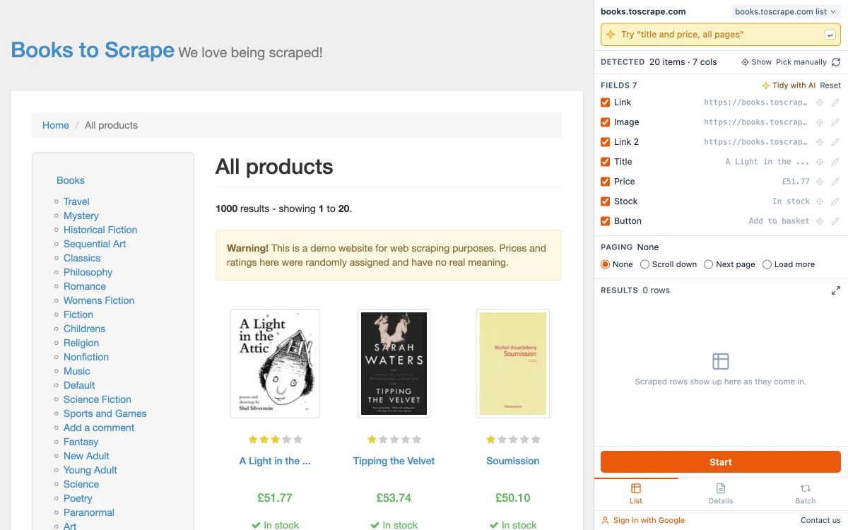Click the locate icon for the Price field

[820, 182]
